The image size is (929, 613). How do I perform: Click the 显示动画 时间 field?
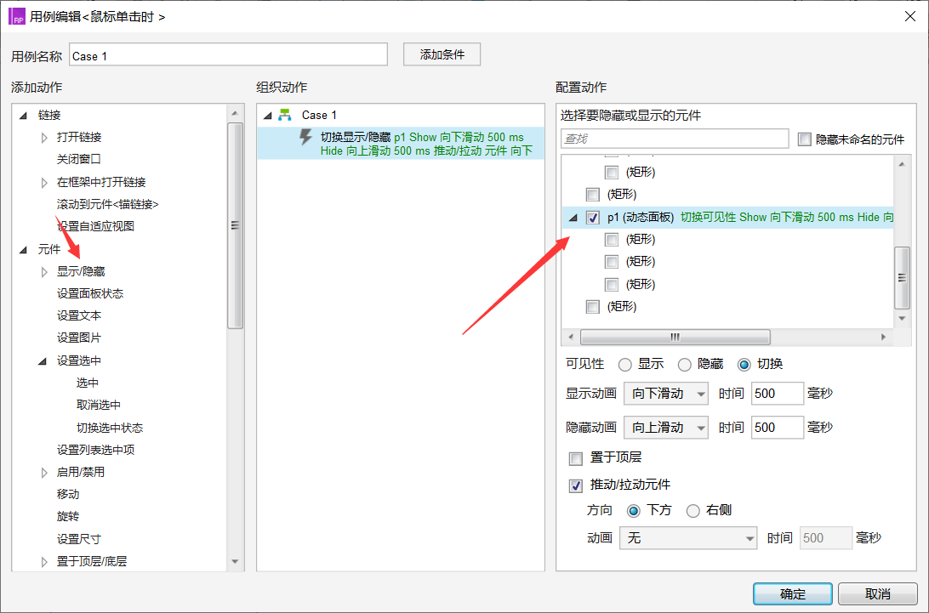pos(777,394)
